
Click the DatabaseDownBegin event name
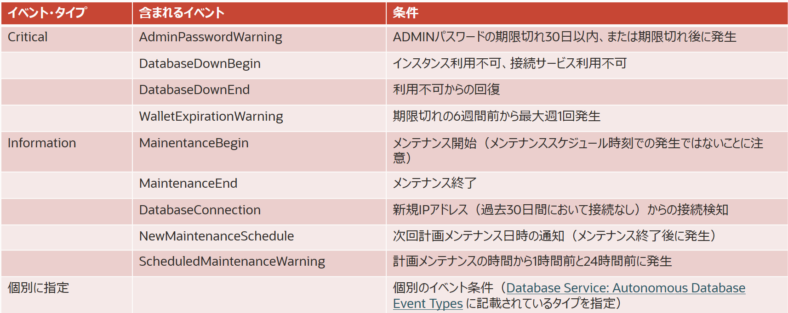coord(200,64)
